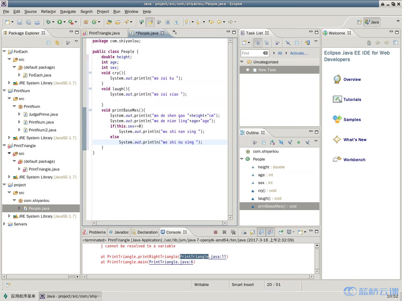Toggle Scheduled presentation in Task List
The width and height of the screenshot is (402, 301).
coord(267,43)
